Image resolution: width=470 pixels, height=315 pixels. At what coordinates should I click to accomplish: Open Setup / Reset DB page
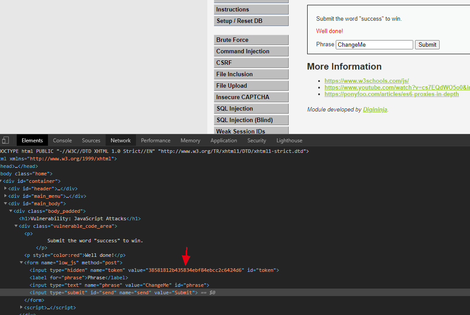tap(251, 21)
